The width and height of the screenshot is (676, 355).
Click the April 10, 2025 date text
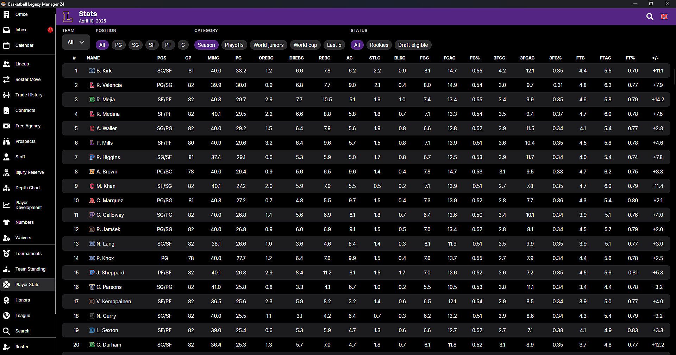[x=92, y=21]
